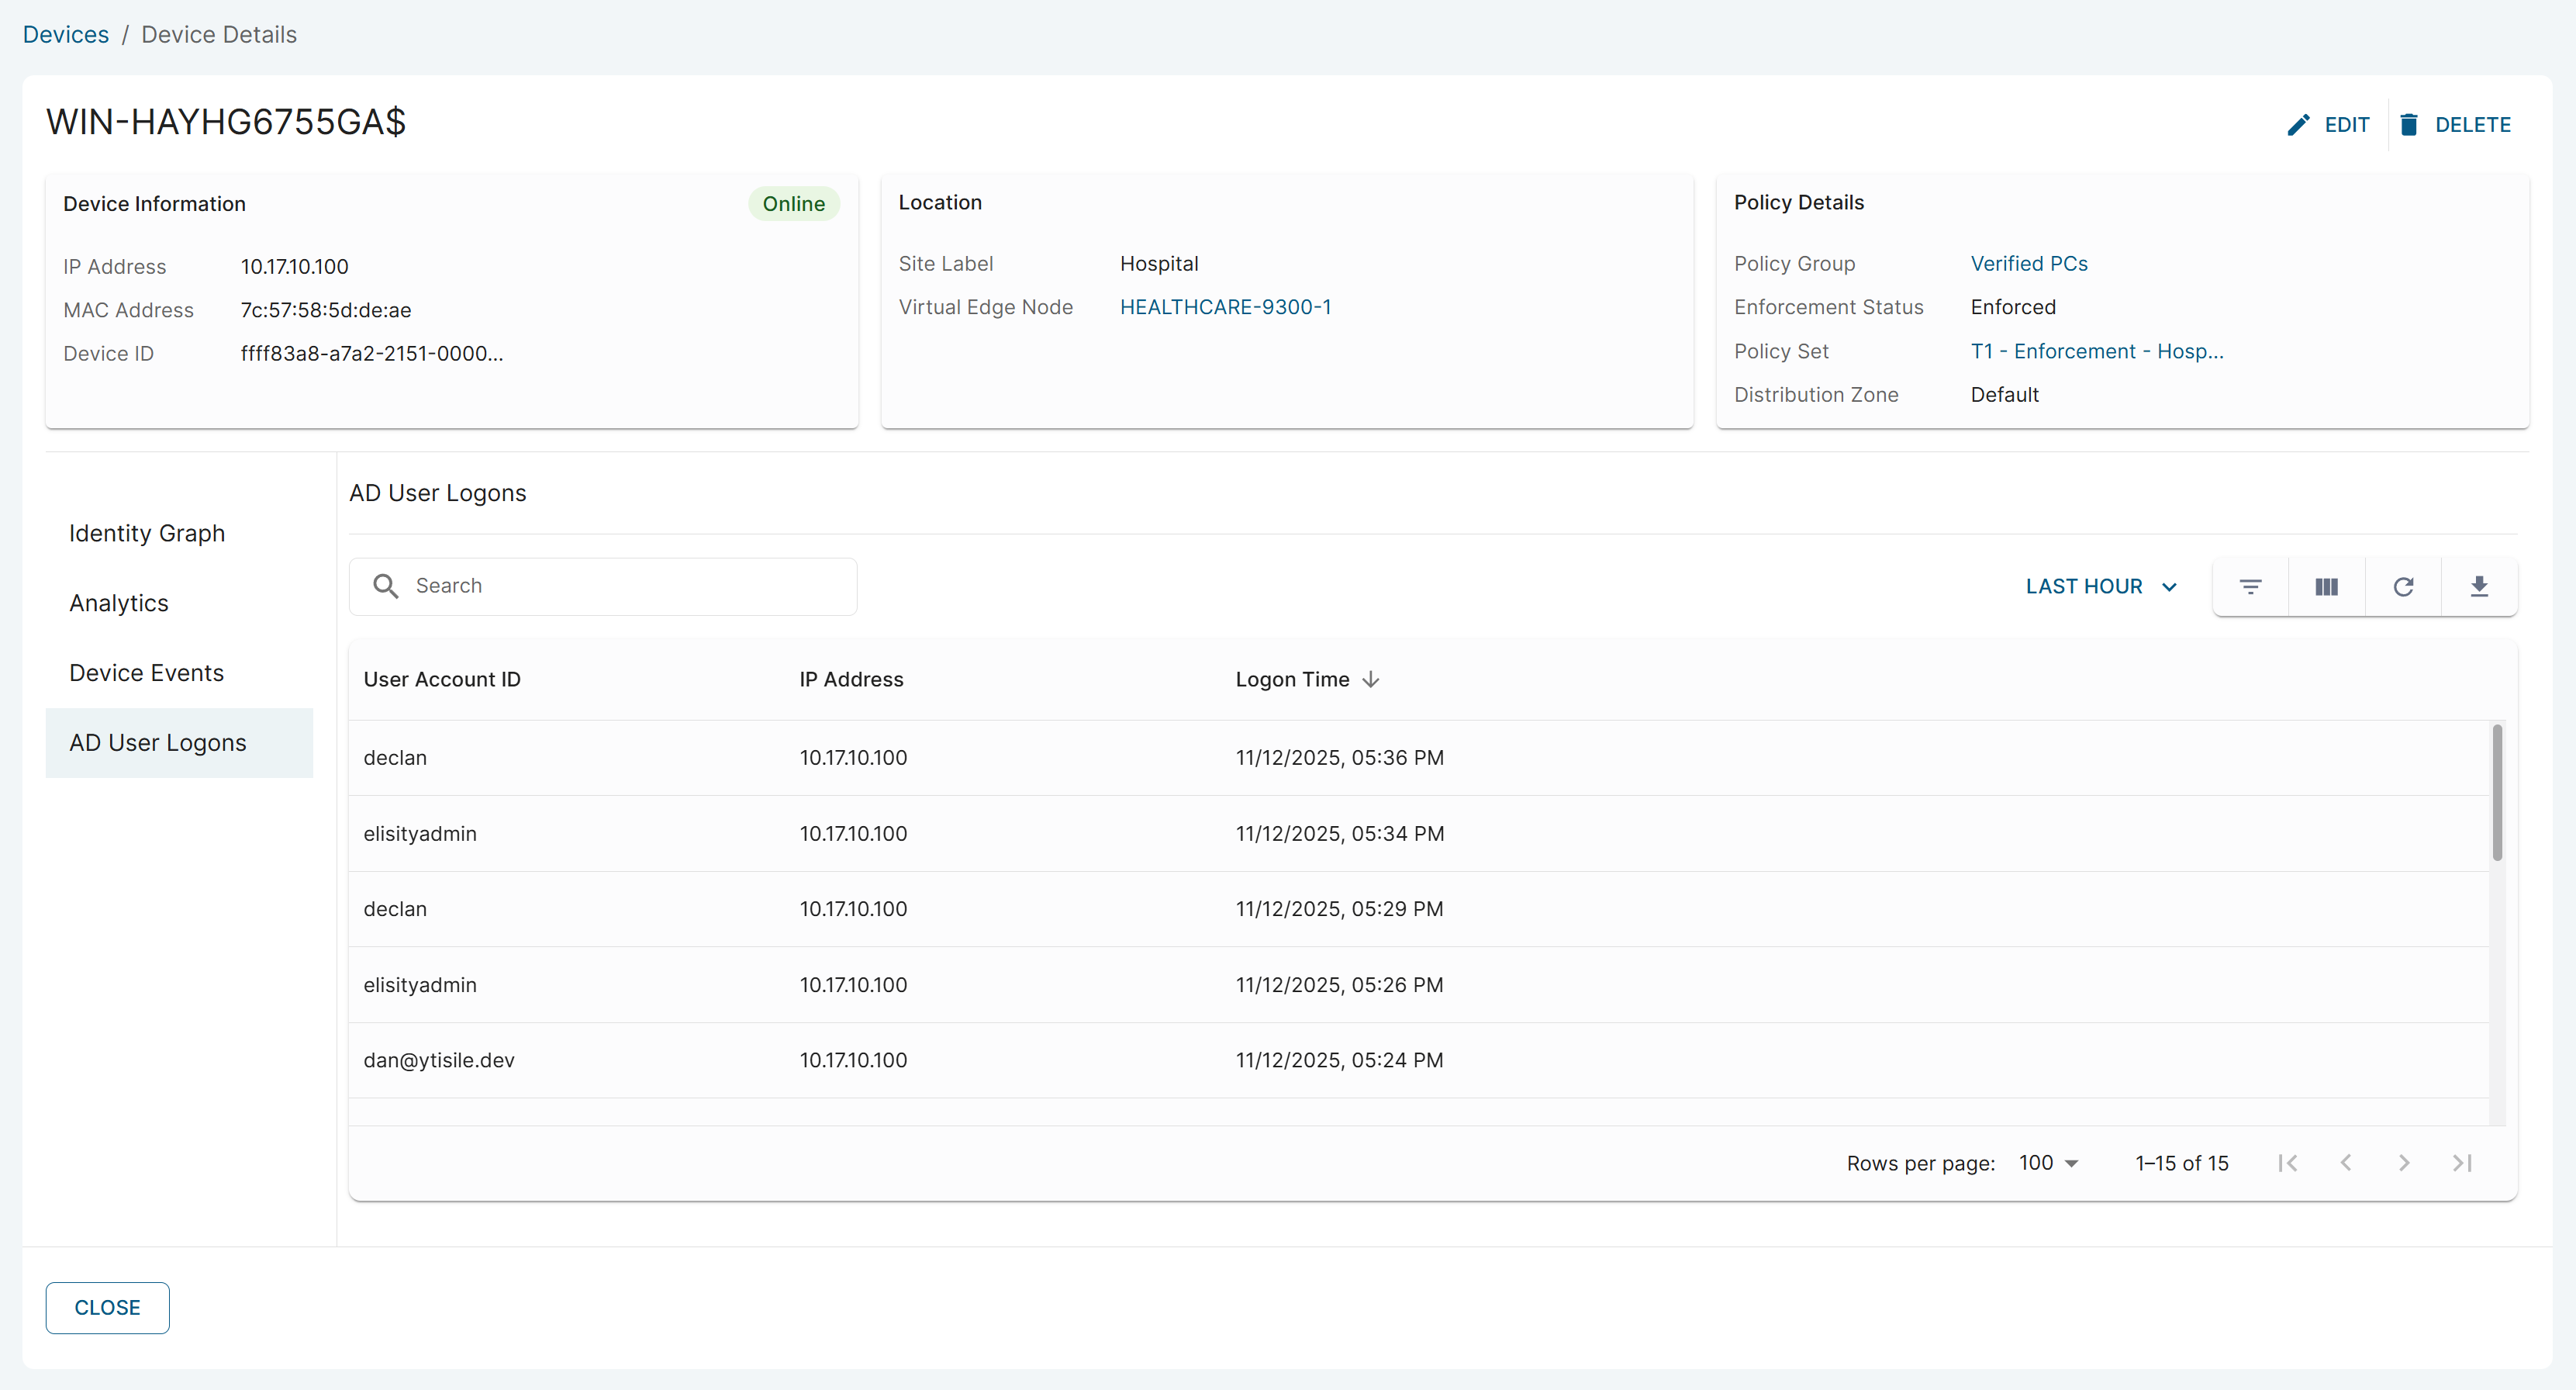Open the Last Hour time range dropdown
Screen dimensions: 2576x1390
2100,587
